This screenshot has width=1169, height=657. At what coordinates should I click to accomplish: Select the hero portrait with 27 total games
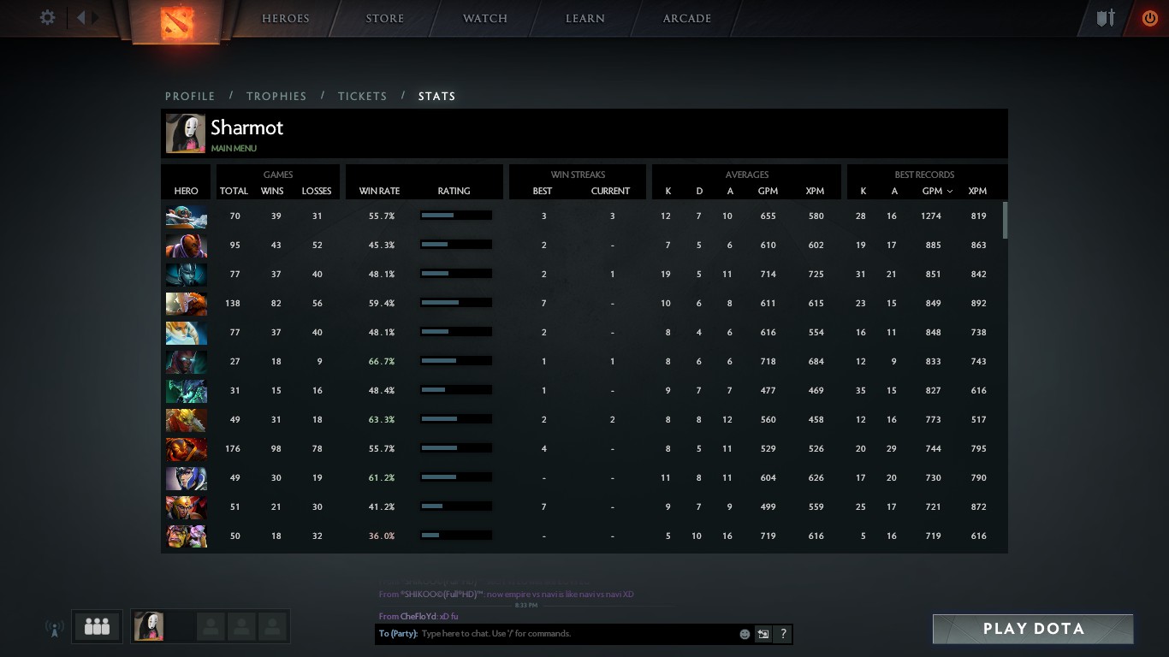(x=186, y=362)
